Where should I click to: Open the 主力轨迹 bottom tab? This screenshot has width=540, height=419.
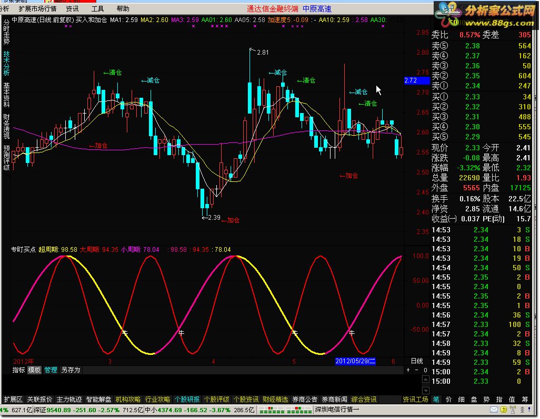tap(69, 400)
